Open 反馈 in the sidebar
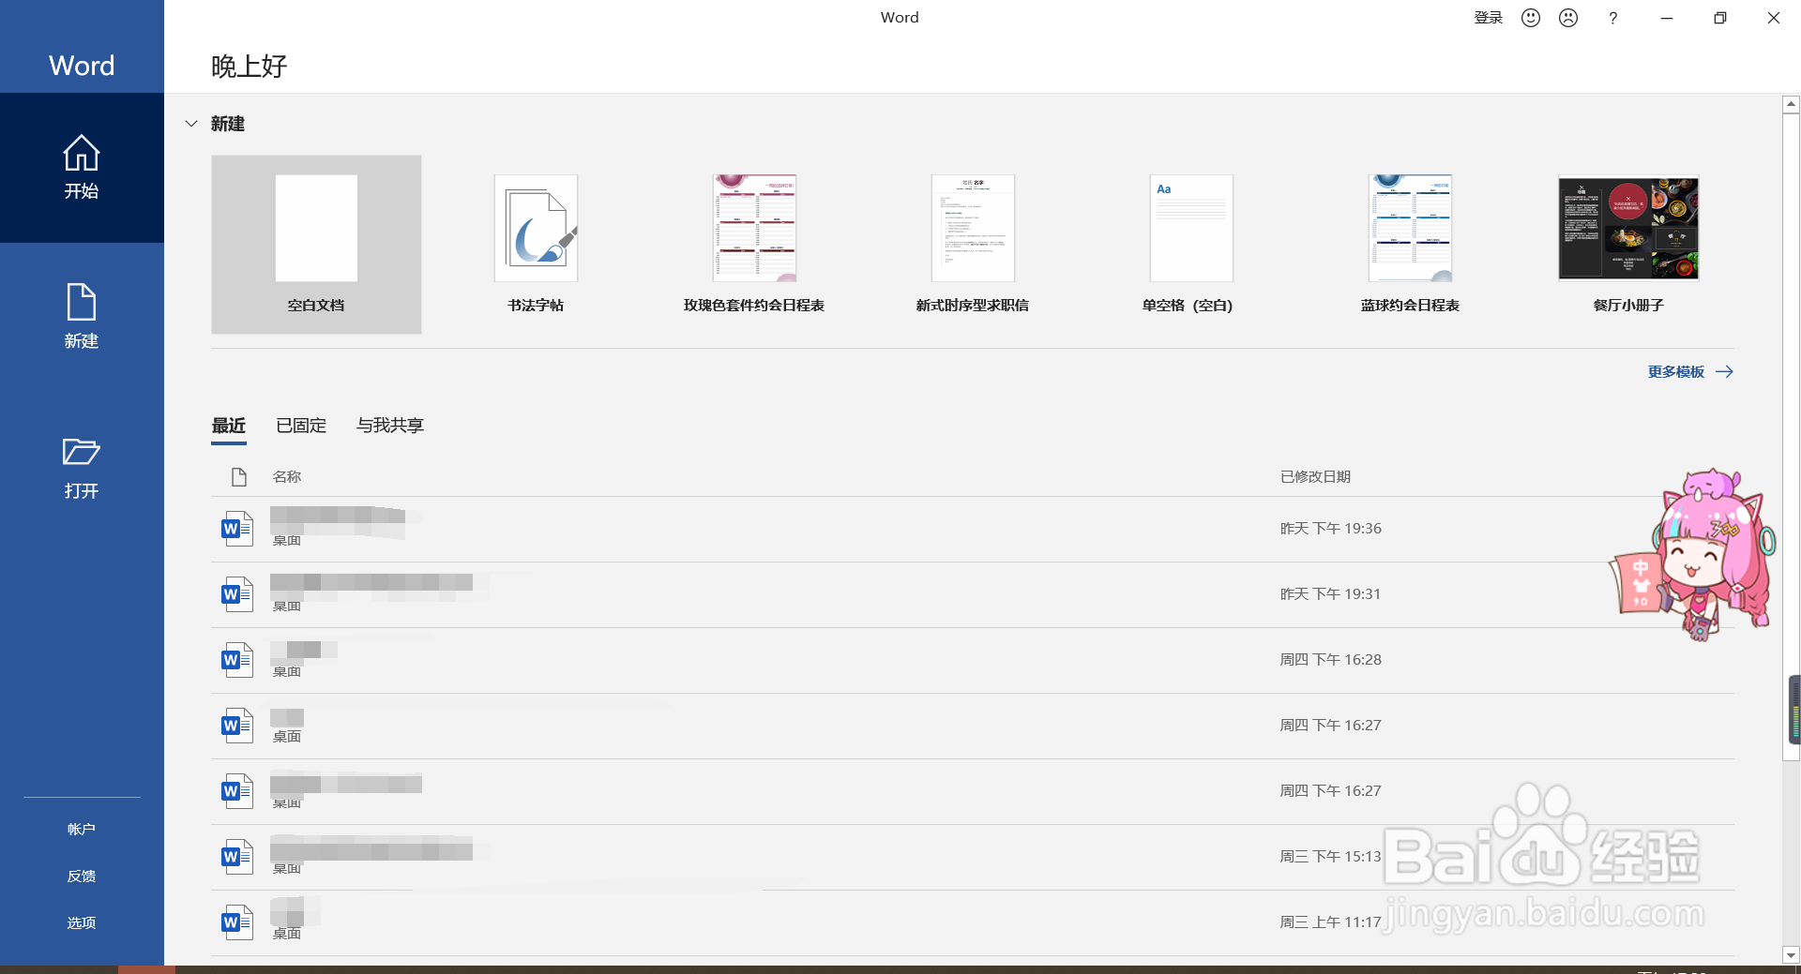The height and width of the screenshot is (974, 1801). click(82, 877)
